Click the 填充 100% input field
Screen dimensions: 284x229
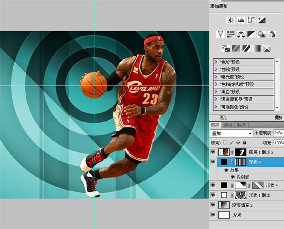tap(279, 143)
